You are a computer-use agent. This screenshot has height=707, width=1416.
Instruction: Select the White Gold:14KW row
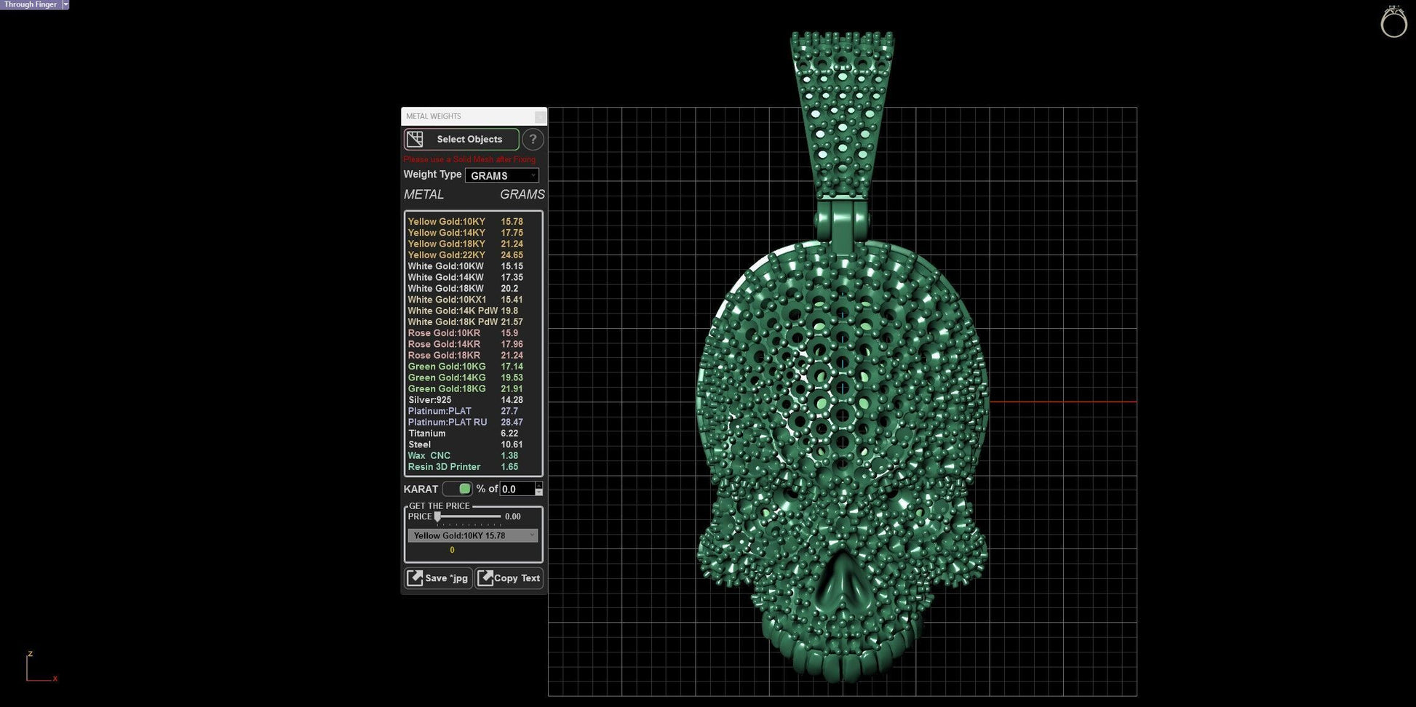click(x=473, y=277)
